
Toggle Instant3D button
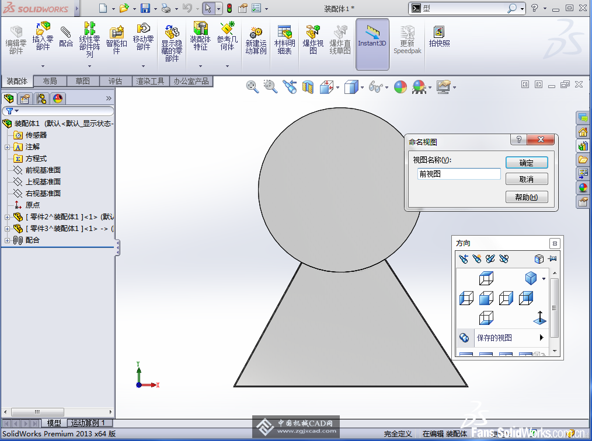click(x=372, y=44)
